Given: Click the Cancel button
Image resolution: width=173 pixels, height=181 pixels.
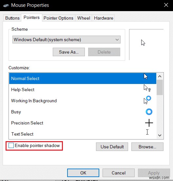Looking at the screenshot, I should coord(119,173).
